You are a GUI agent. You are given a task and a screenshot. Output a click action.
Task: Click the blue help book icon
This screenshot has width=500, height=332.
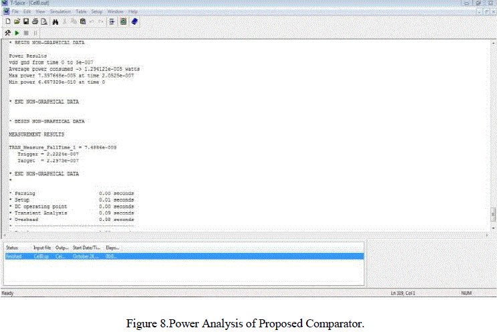134,21
